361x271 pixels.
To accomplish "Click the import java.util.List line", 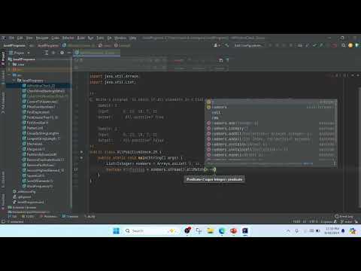I will point(112,82).
